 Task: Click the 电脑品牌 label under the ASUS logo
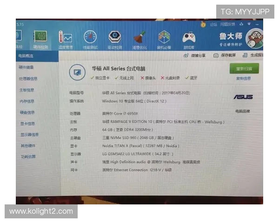click(x=243, y=111)
